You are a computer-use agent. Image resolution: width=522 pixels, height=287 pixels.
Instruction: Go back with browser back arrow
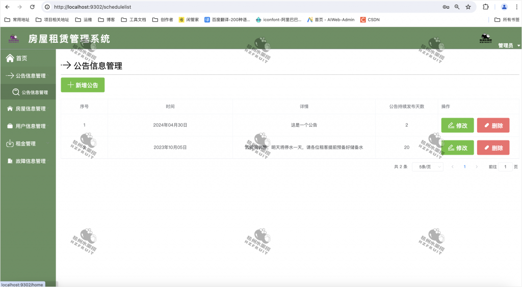[7, 7]
